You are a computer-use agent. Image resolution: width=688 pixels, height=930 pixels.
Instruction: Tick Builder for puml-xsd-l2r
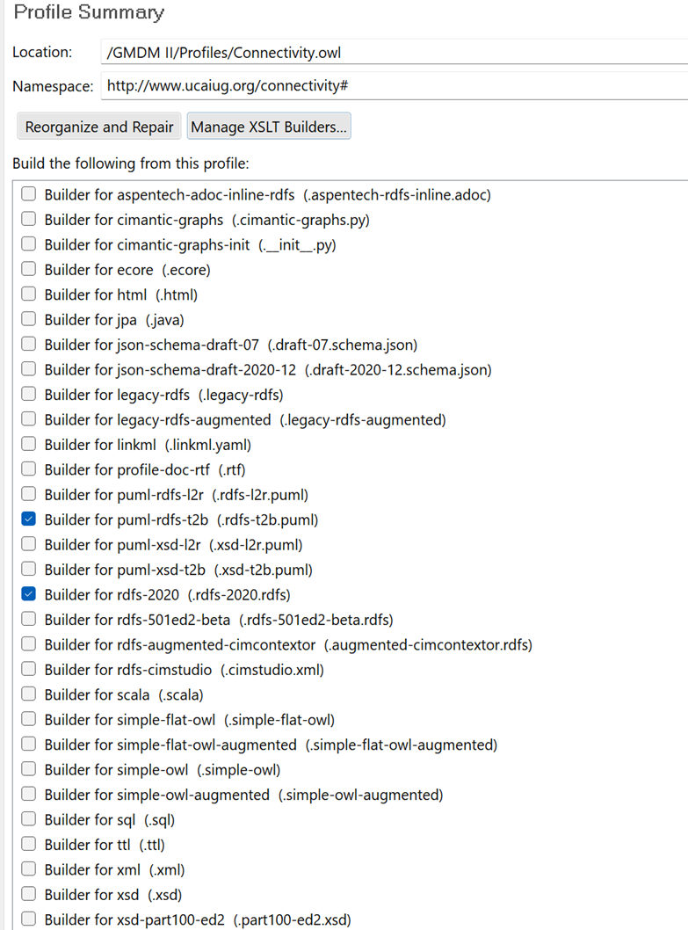click(x=29, y=544)
